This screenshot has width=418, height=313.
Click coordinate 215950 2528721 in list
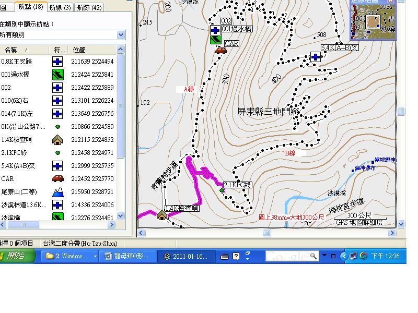pos(92,191)
